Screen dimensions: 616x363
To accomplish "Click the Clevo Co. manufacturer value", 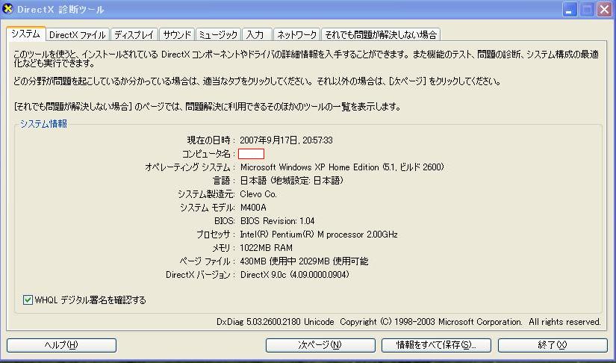I will tap(258, 194).
